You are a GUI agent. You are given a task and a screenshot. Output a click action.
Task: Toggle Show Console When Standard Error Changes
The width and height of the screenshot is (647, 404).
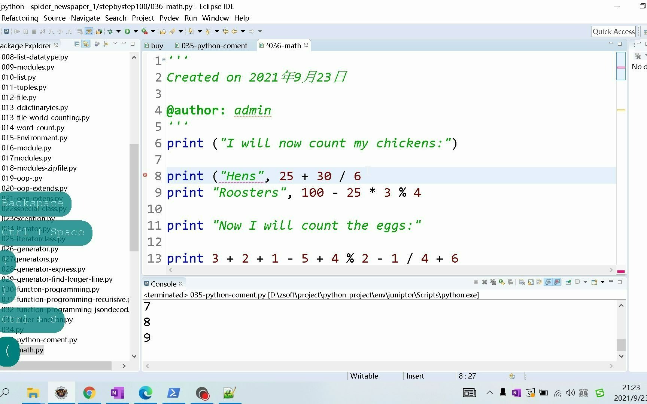click(x=556, y=282)
